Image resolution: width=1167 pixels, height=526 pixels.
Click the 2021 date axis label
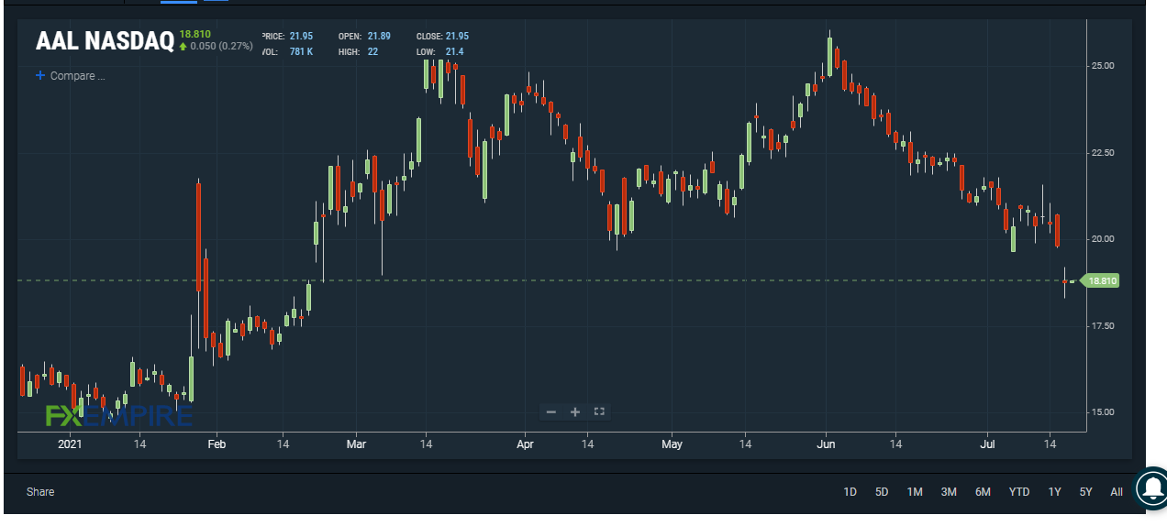click(71, 444)
